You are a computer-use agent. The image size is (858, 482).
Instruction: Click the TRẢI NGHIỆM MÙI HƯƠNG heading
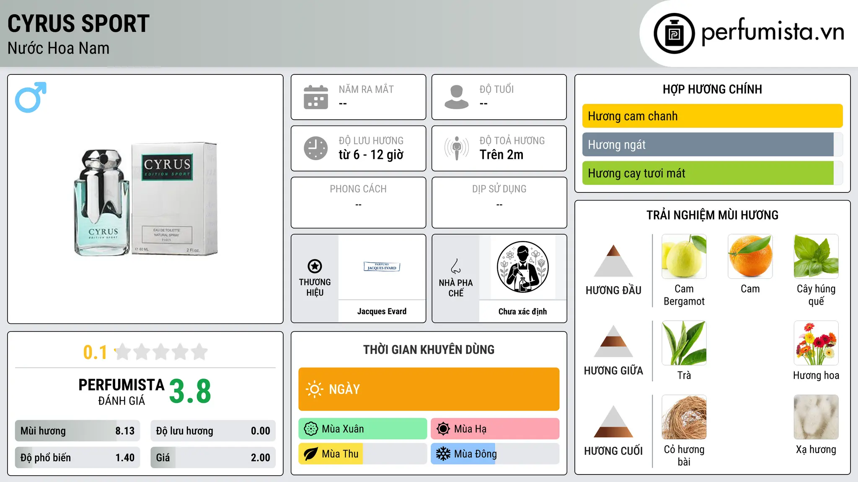(x=712, y=215)
